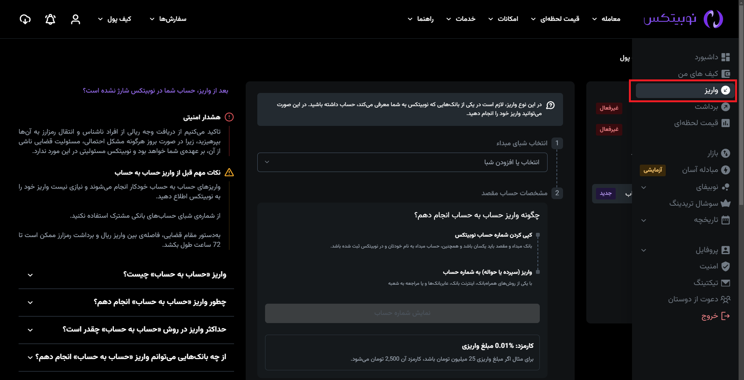This screenshot has width=744, height=380.
Task: Click heading چگونه واریز حساب به حساب انجام دهم؟
Action: tap(477, 215)
